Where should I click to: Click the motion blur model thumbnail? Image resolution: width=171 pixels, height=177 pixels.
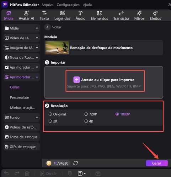pos(57,48)
